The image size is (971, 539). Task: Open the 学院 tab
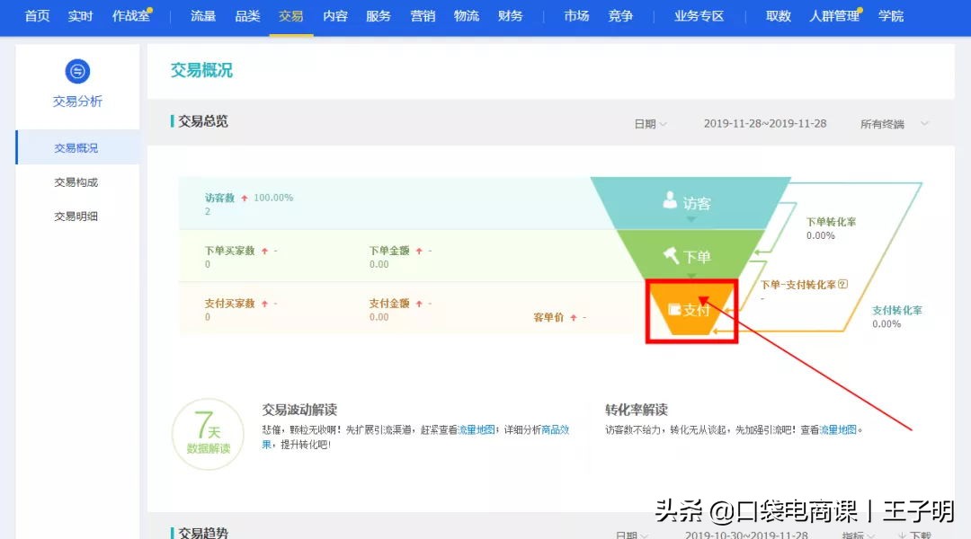point(890,16)
